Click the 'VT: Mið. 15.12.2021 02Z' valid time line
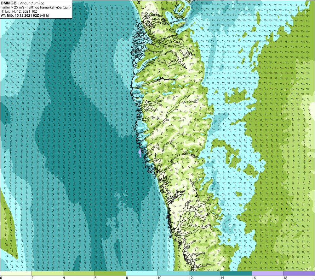Image resolution: width=315 pixels, height=280 pixels. pos(25,15)
